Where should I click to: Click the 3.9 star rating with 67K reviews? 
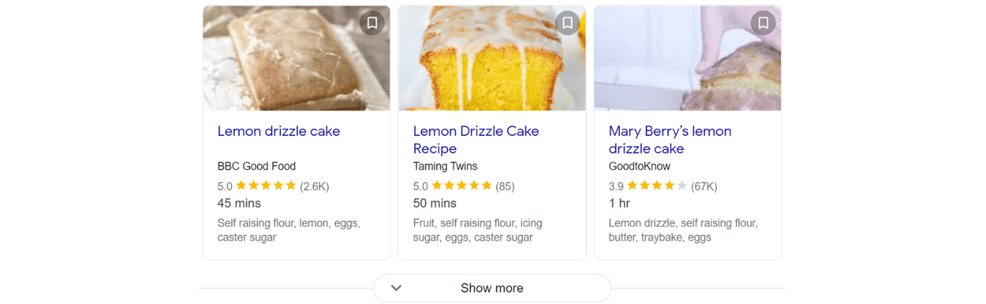click(663, 186)
